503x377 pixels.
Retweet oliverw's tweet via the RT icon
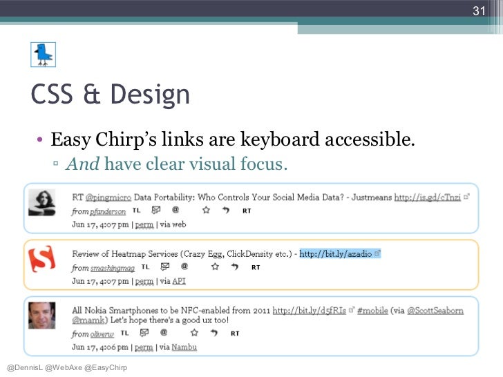tap(235, 333)
